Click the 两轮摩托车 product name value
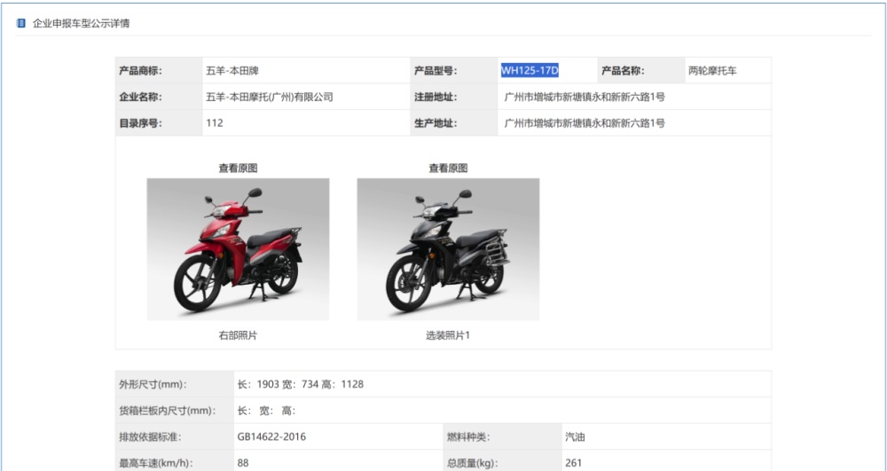The width and height of the screenshot is (887, 471). coord(712,71)
